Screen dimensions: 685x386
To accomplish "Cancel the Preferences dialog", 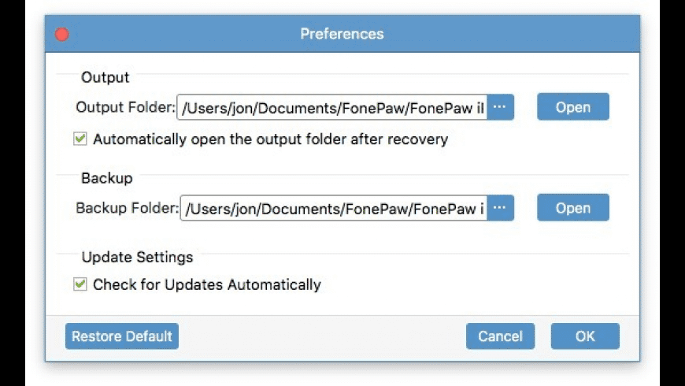I will (500, 336).
